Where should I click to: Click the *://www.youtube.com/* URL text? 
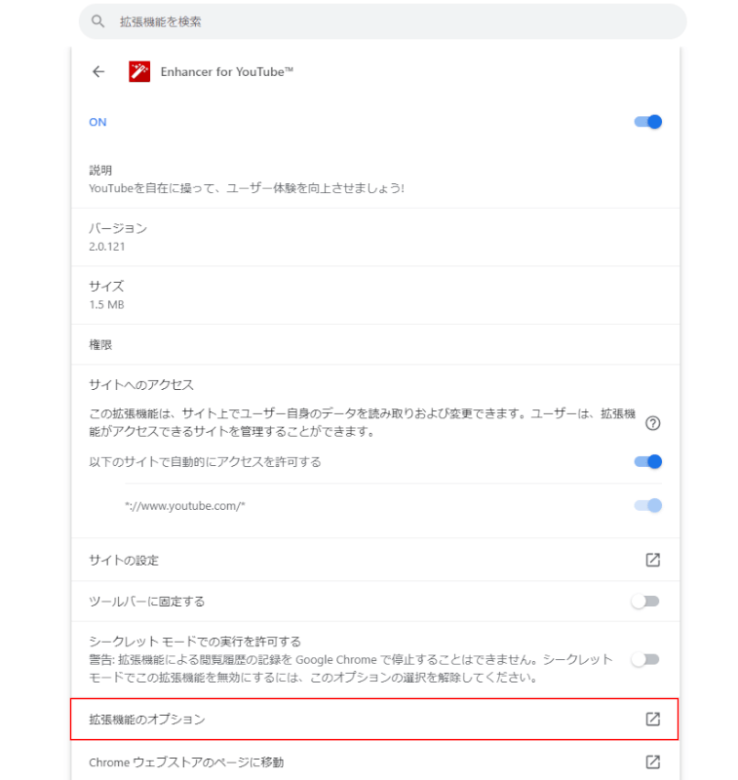[x=185, y=506]
